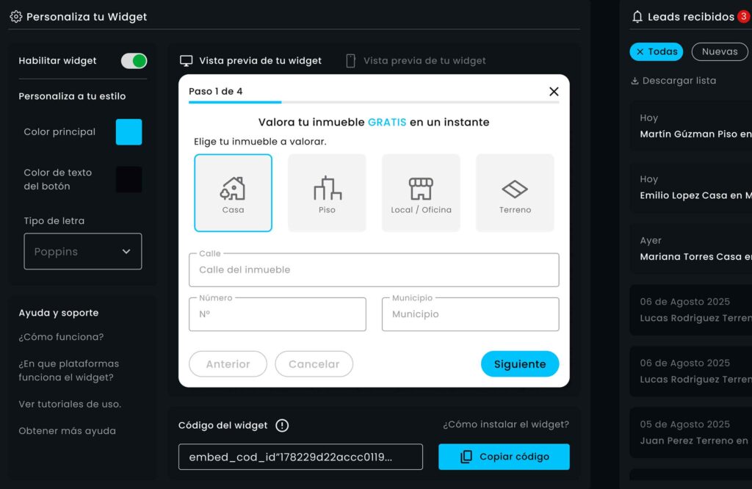The width and height of the screenshot is (752, 489).
Task: Disable the Habilitar widget toggle
Action: coord(134,61)
